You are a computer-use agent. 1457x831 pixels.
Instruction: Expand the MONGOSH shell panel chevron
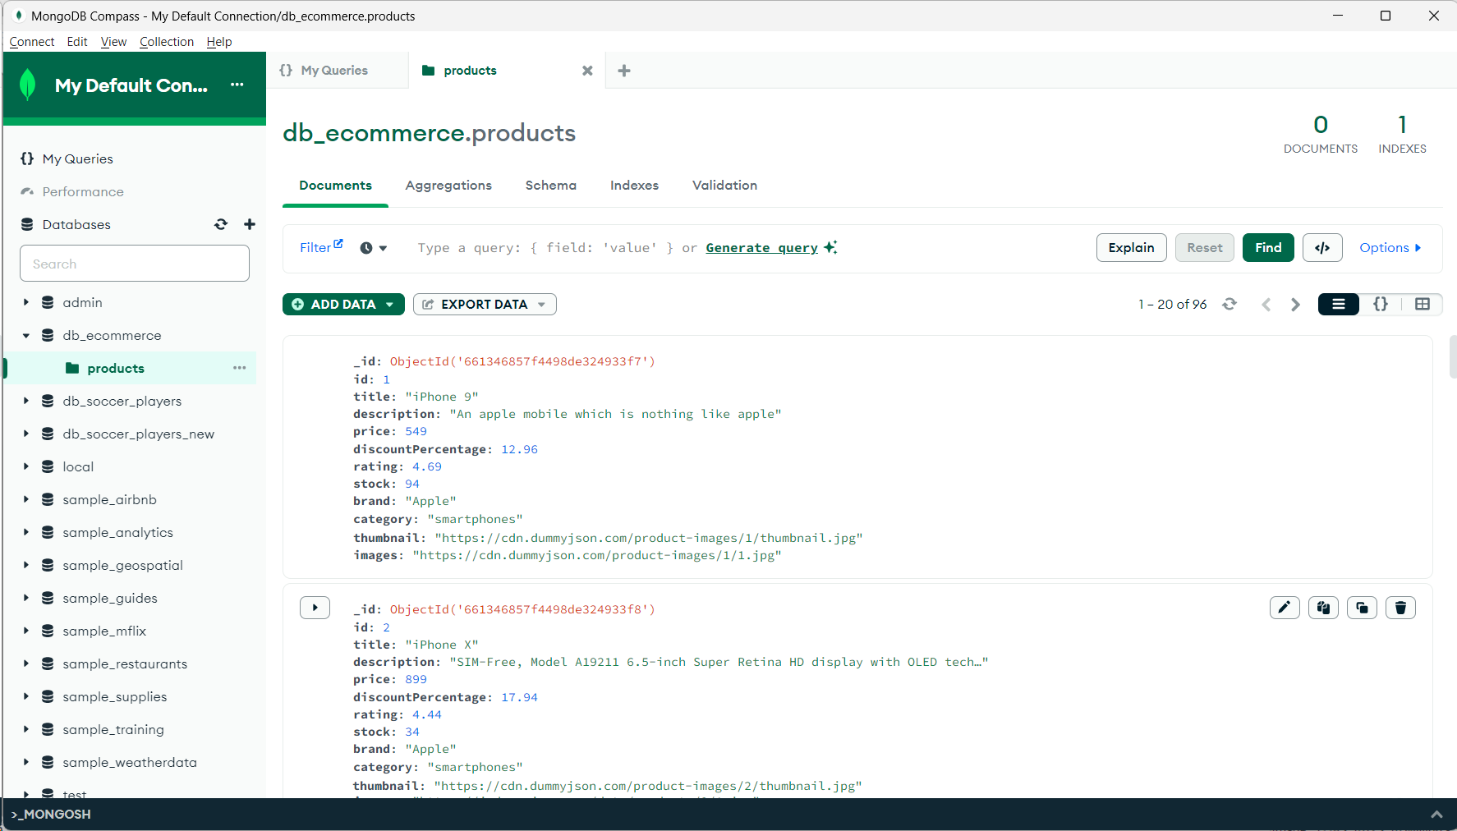pyautogui.click(x=1436, y=815)
